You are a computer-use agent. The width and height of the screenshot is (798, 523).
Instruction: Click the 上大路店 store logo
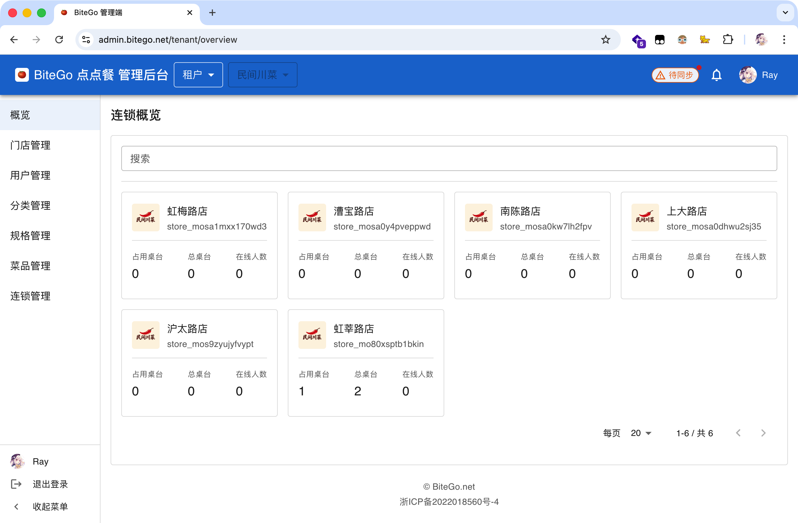tap(645, 217)
